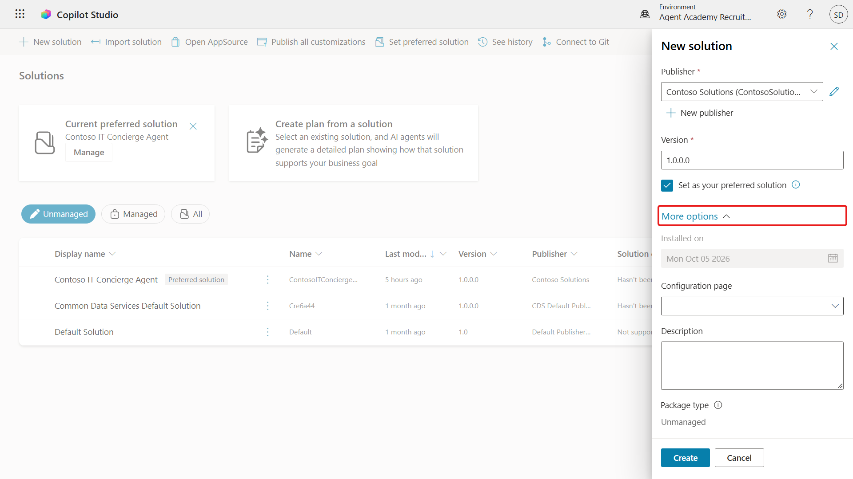Click Connect to Git
The width and height of the screenshot is (853, 479).
coord(576,42)
